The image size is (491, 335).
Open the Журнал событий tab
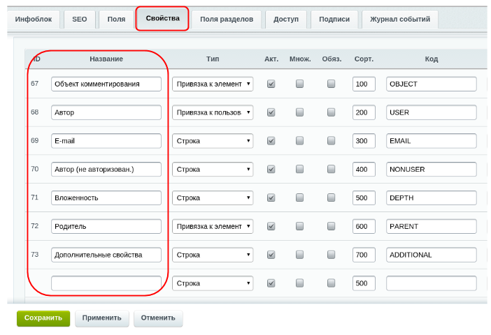pos(400,20)
